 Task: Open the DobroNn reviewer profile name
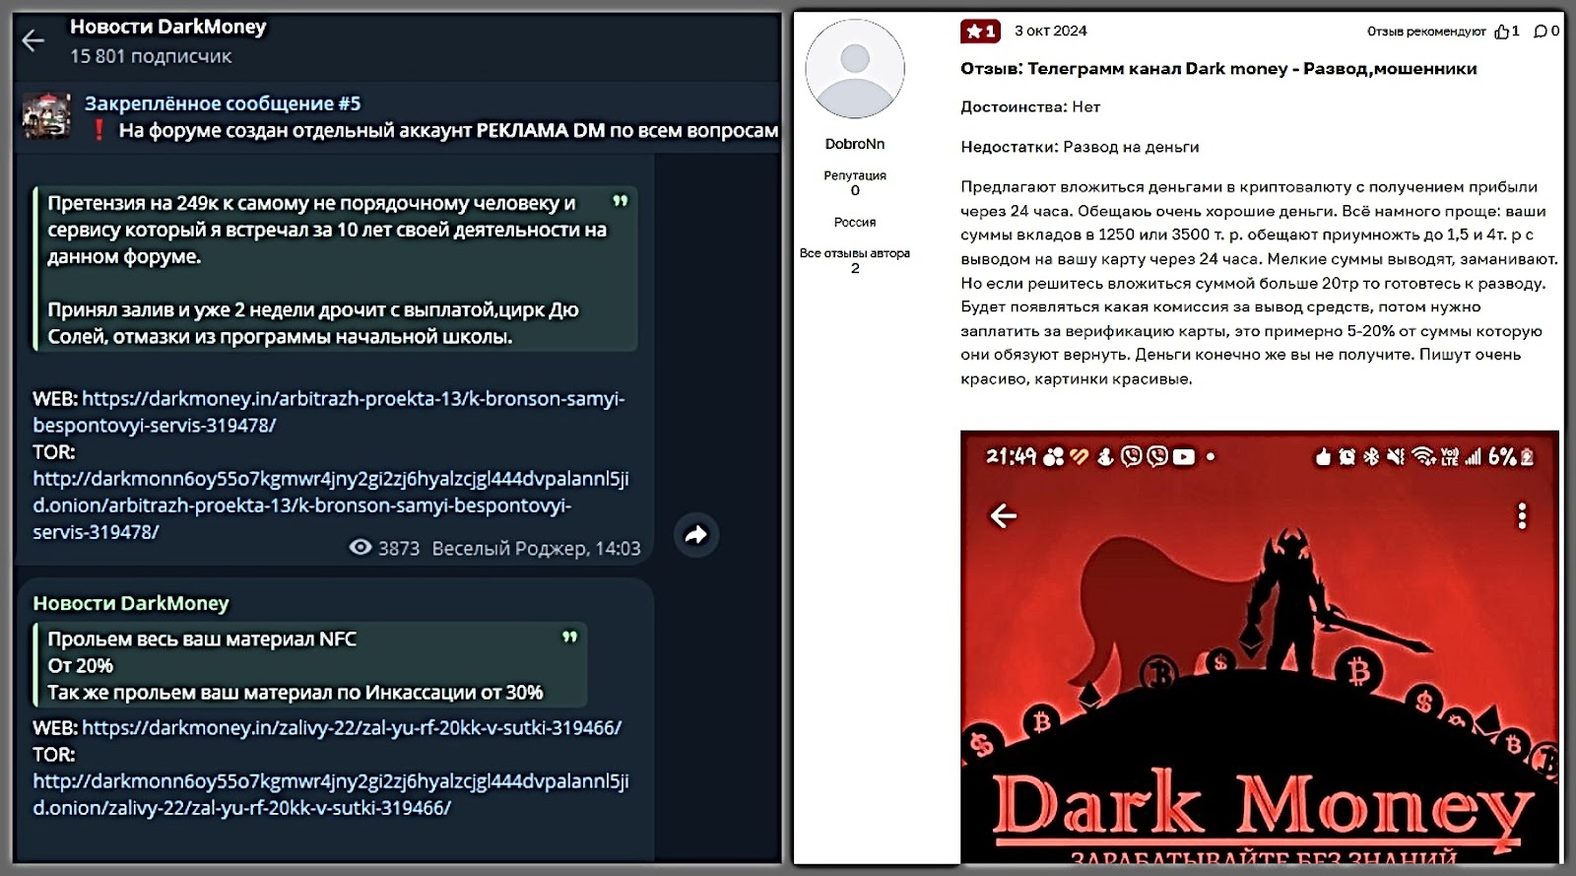[854, 144]
